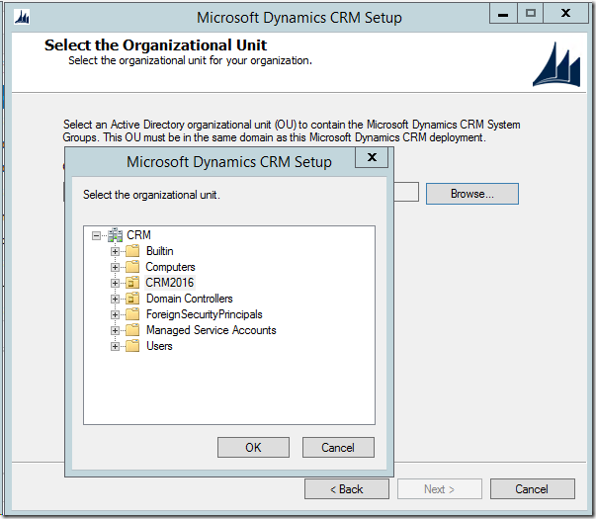Expand the Managed Service Accounts node
This screenshot has height=519, width=596.
click(115, 330)
